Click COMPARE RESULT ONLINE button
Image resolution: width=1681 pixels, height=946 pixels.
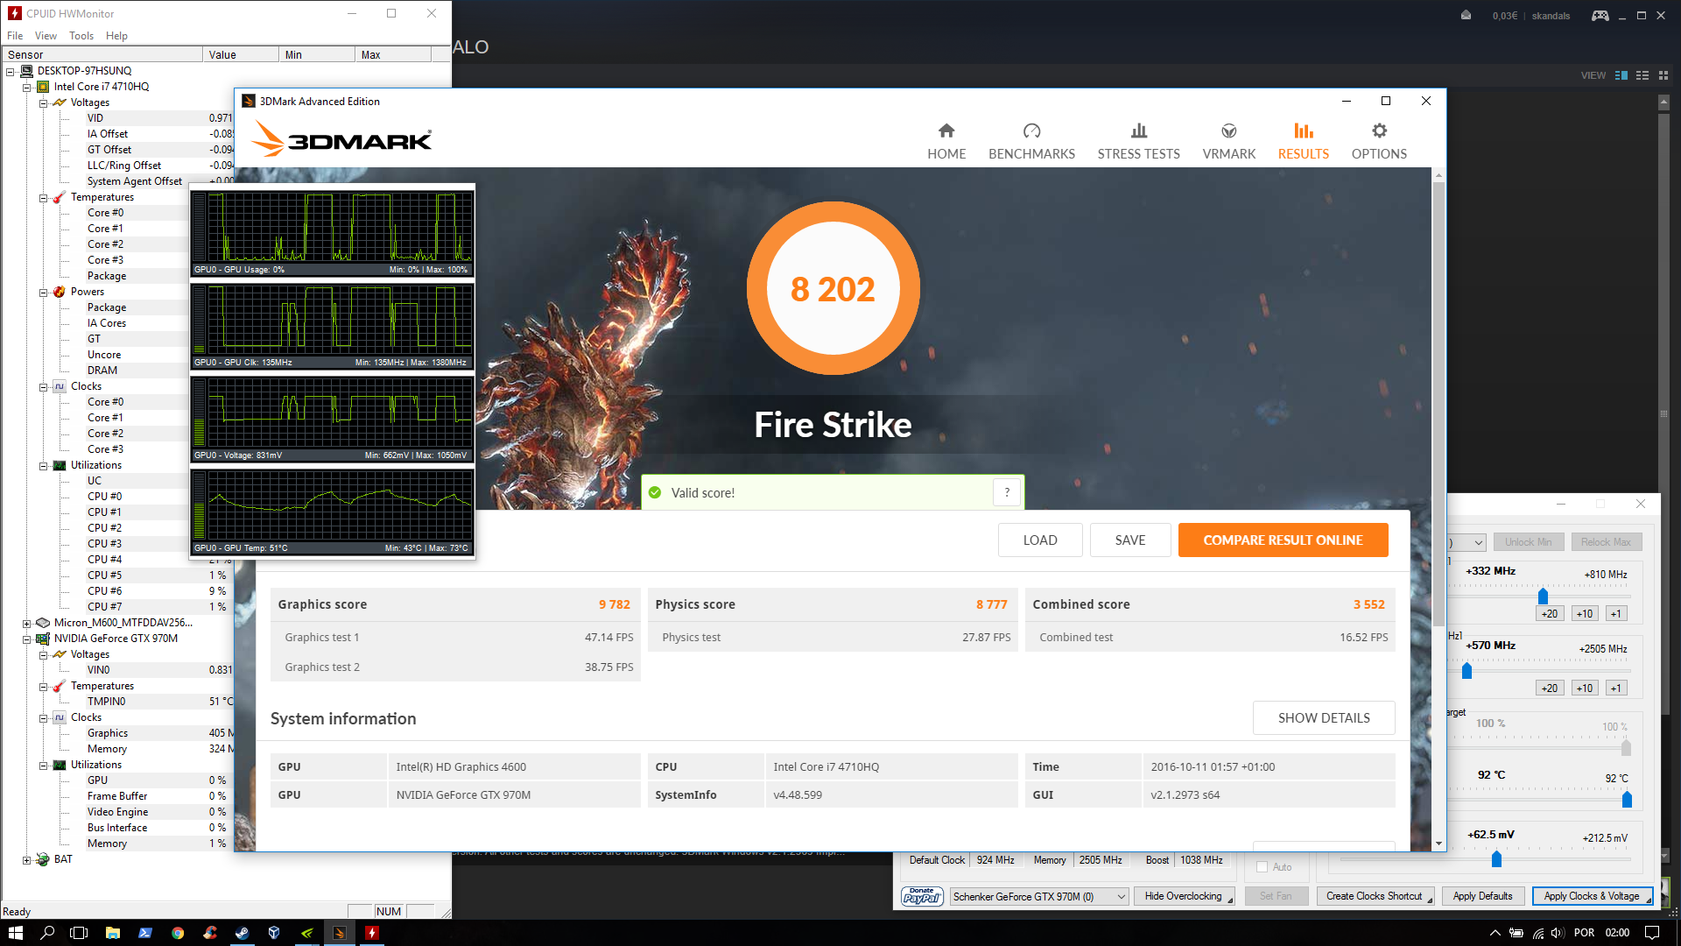click(1283, 540)
